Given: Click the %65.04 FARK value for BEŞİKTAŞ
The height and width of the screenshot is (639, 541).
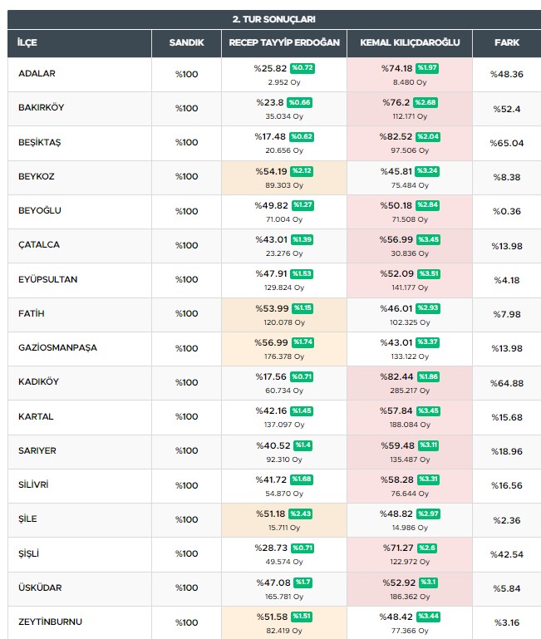Looking at the screenshot, I should point(507,143).
